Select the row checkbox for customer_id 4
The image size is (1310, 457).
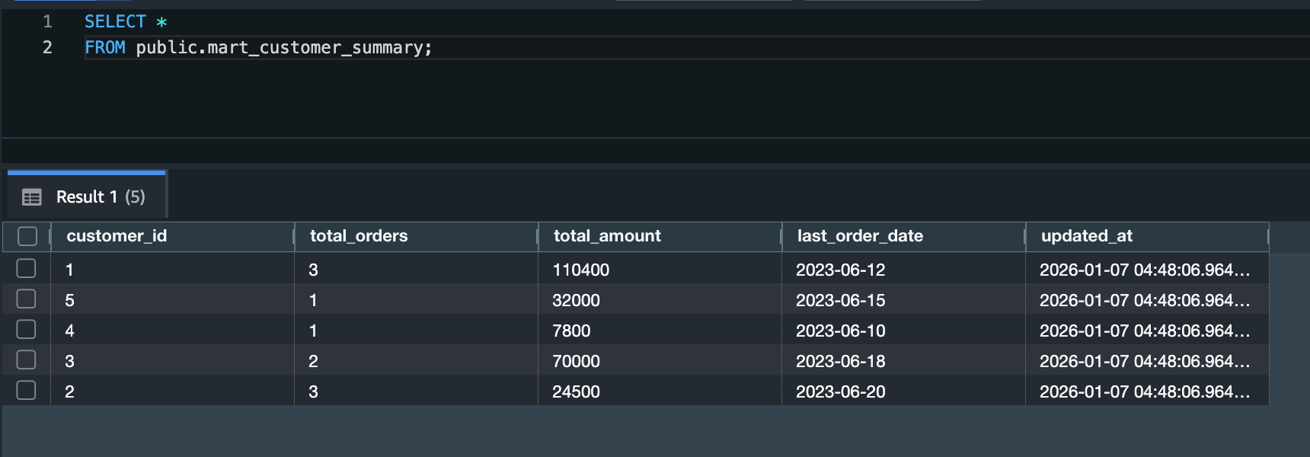pos(27,330)
